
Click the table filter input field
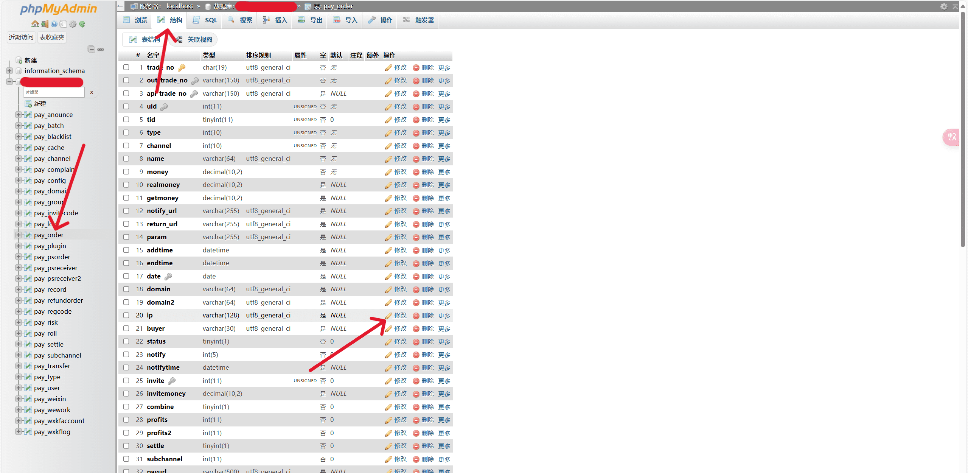(54, 92)
